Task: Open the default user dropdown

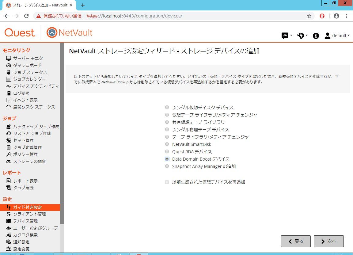Action: click(337, 36)
